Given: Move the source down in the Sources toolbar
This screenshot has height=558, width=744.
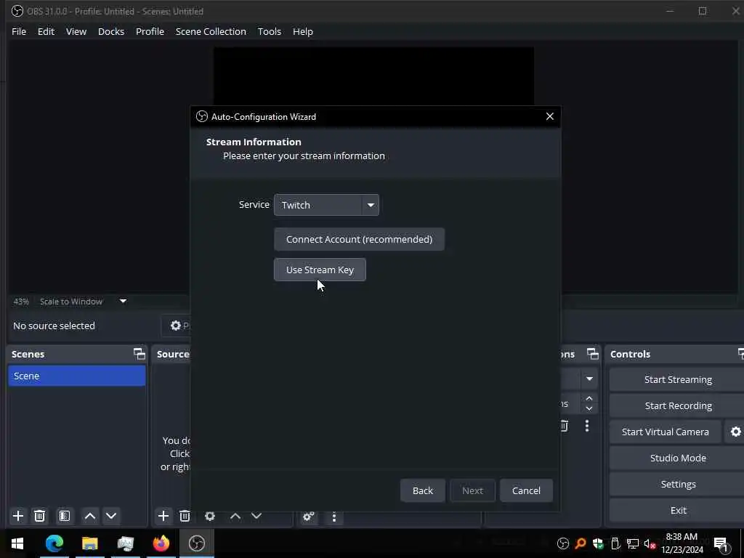Looking at the screenshot, I should click(x=256, y=516).
